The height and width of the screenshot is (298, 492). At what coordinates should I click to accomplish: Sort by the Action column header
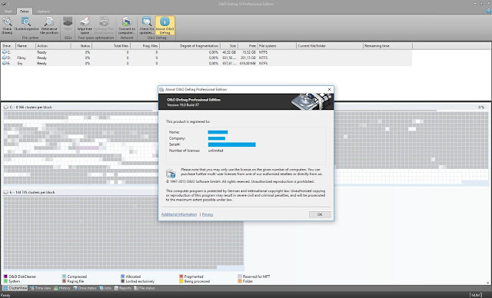click(53, 46)
